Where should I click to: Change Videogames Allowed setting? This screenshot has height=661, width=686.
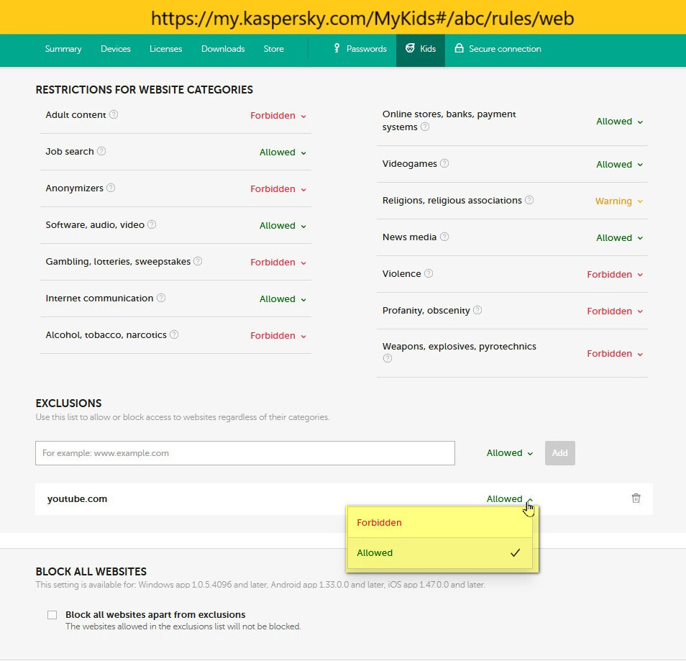620,165
